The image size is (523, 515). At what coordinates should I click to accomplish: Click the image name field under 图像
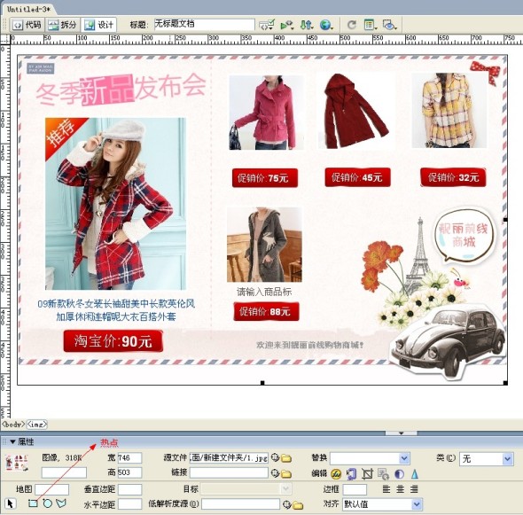click(64, 472)
